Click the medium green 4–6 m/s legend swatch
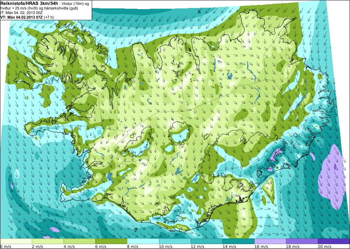This screenshot has height=249, width=350. tap(79, 241)
